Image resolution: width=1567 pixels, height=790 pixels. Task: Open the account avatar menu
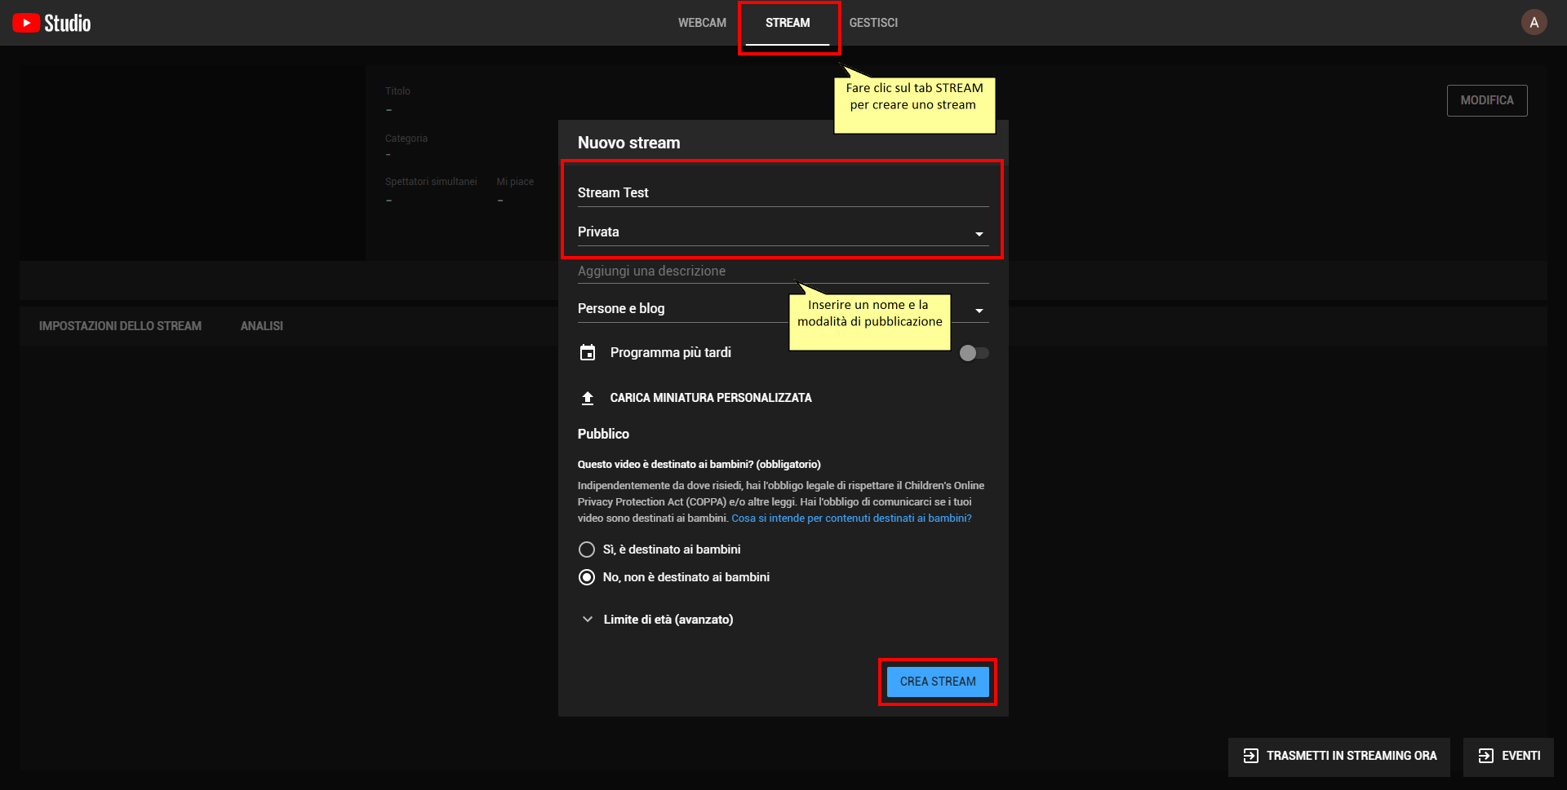click(x=1534, y=23)
